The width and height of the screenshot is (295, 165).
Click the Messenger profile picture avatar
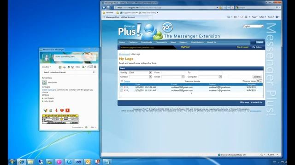[x=47, y=58]
